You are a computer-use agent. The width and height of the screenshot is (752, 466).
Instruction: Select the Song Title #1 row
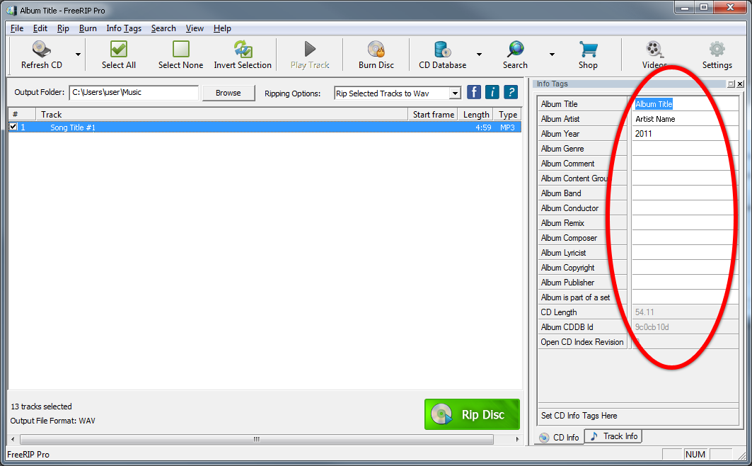pos(265,127)
